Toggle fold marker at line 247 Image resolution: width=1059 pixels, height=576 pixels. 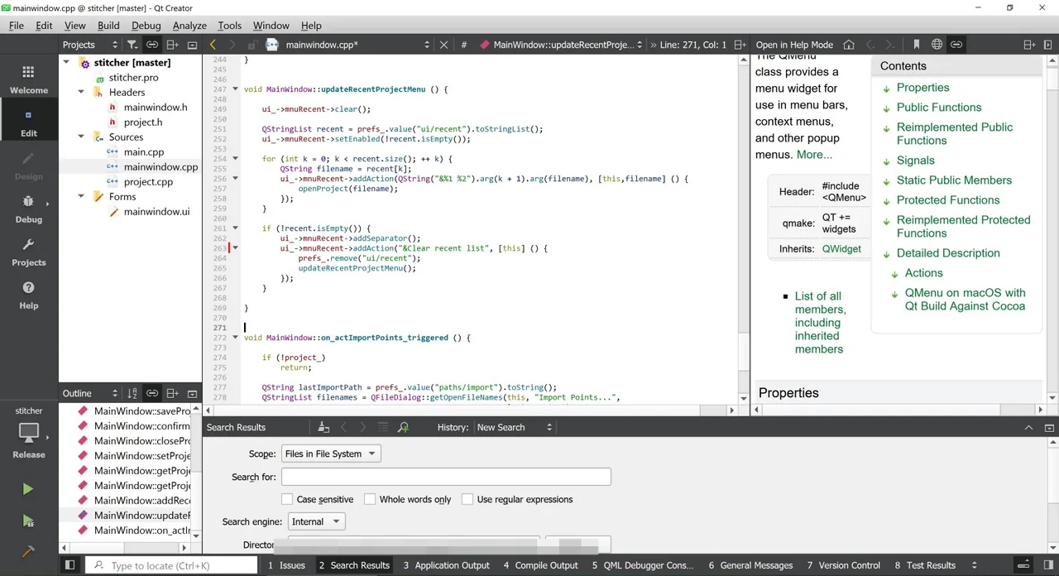point(235,89)
